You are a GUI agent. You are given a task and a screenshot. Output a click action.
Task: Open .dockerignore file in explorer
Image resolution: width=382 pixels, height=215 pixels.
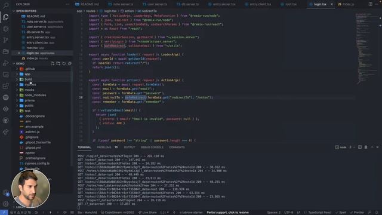click(35, 116)
